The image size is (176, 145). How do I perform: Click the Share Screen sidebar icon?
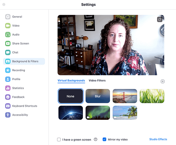coord(8,43)
